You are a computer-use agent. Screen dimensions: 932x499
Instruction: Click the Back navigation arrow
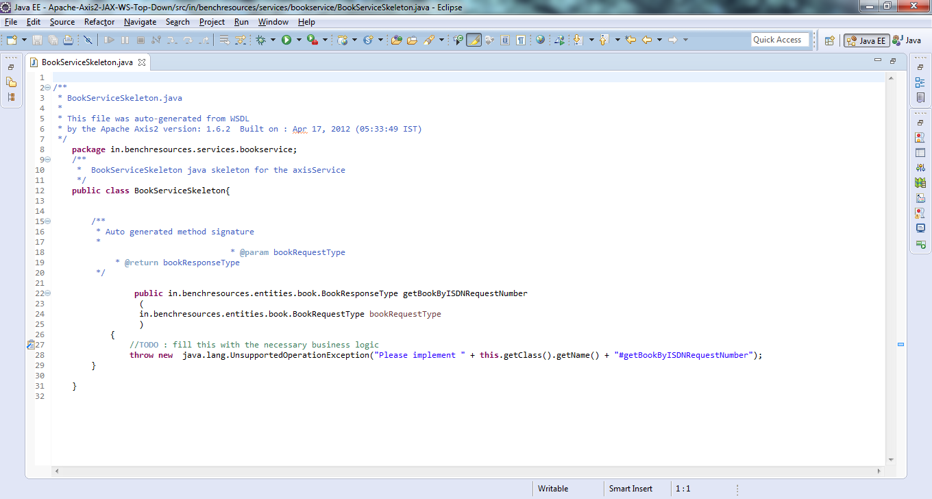click(647, 40)
